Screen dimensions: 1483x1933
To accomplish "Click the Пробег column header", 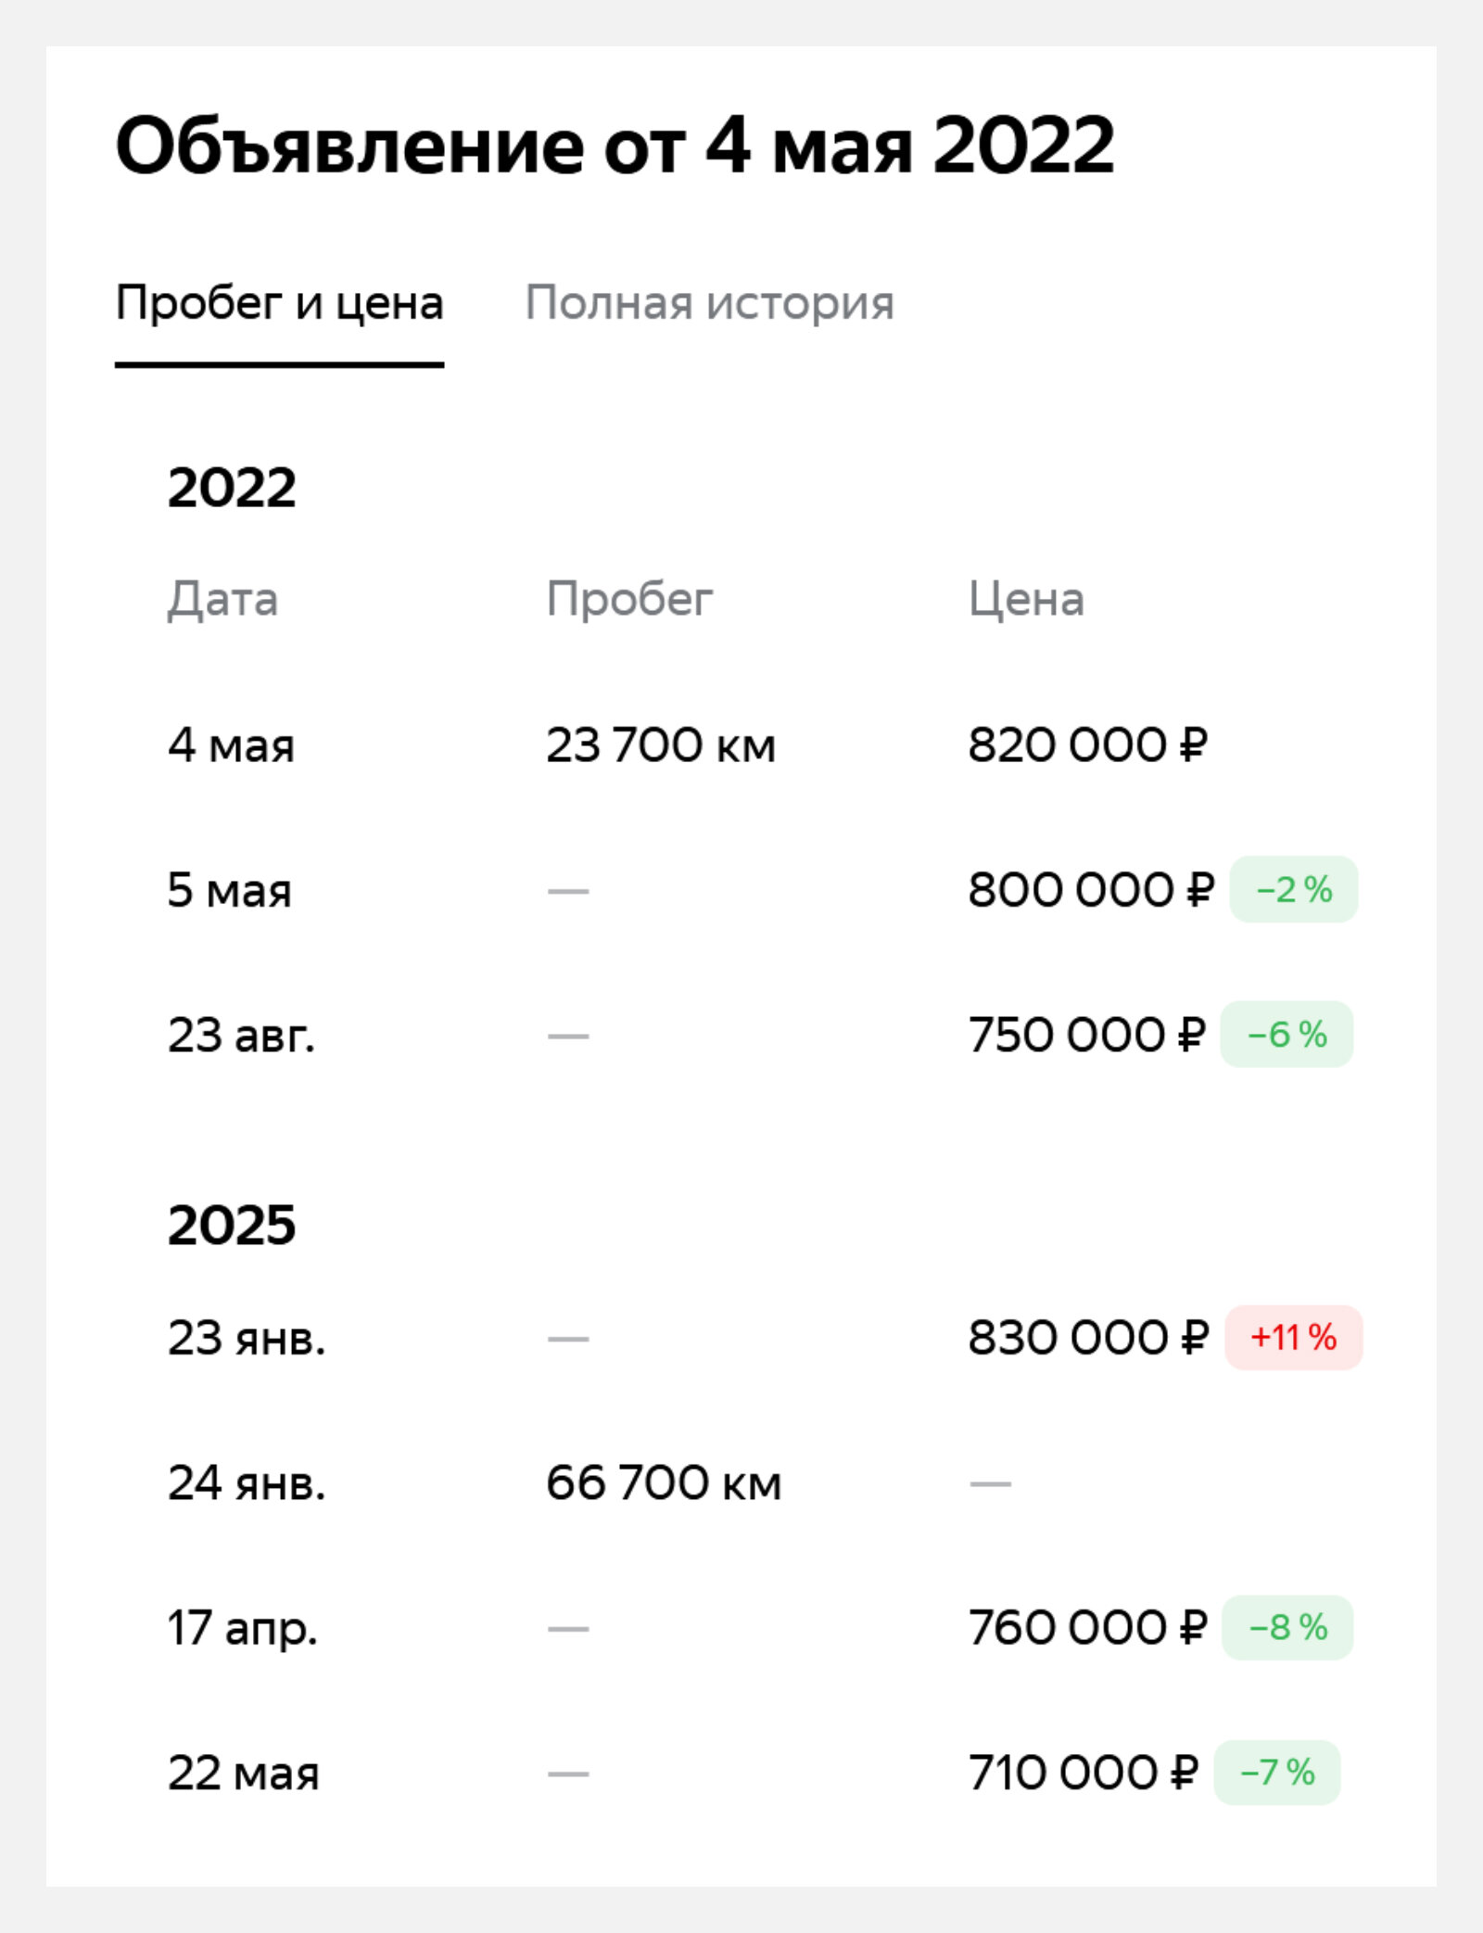I will 629,599.
